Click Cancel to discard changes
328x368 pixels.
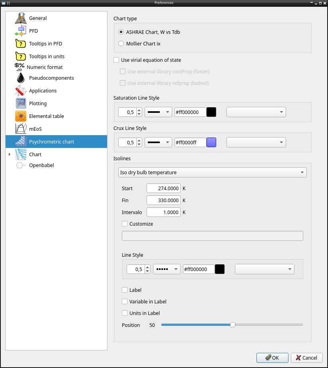pos(307,358)
